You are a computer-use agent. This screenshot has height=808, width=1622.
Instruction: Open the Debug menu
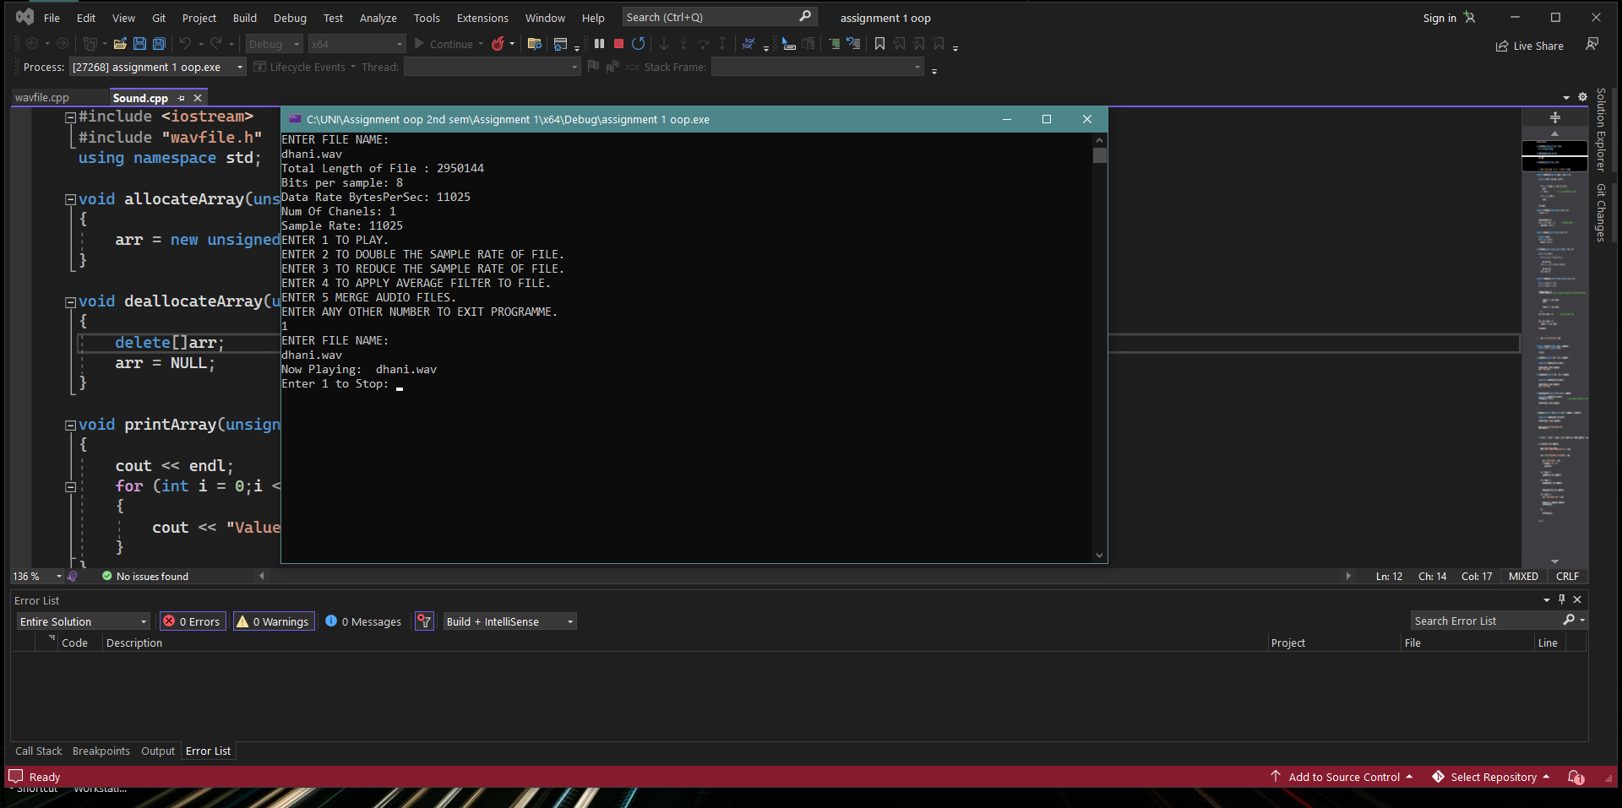[290, 18]
